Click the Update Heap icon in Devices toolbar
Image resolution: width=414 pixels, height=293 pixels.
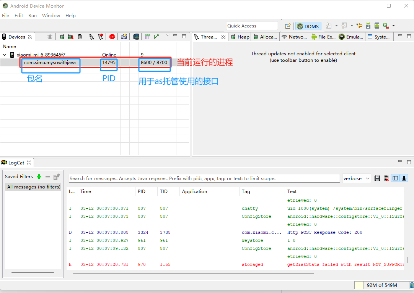pyautogui.click(x=62, y=37)
